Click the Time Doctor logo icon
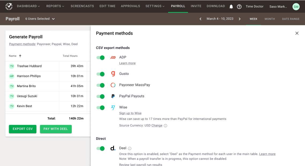Image resolution: width=305 pixels, height=166 pixels. [9, 6]
